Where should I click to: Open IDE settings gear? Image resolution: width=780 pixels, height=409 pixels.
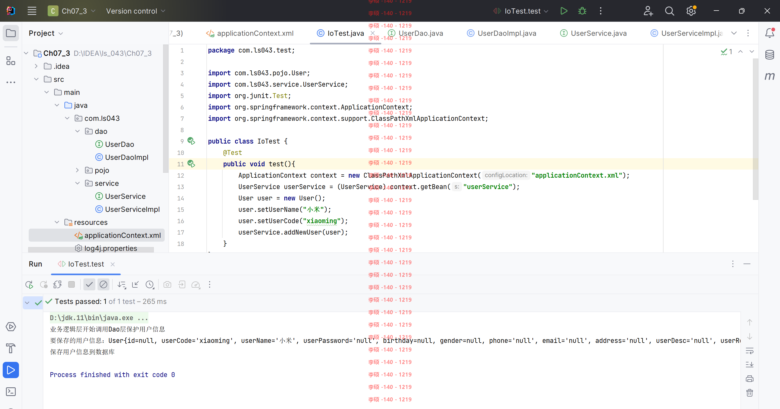coord(691,11)
